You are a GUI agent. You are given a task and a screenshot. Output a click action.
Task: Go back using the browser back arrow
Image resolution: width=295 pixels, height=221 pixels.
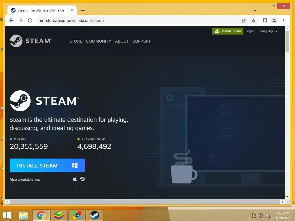coord(12,20)
